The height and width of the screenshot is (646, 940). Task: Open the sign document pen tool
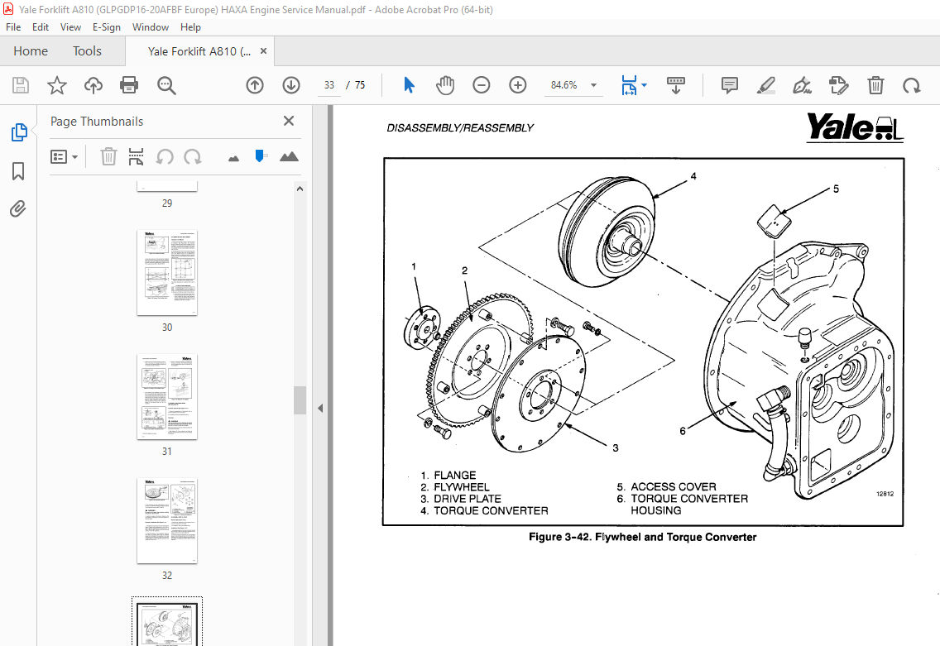point(802,85)
